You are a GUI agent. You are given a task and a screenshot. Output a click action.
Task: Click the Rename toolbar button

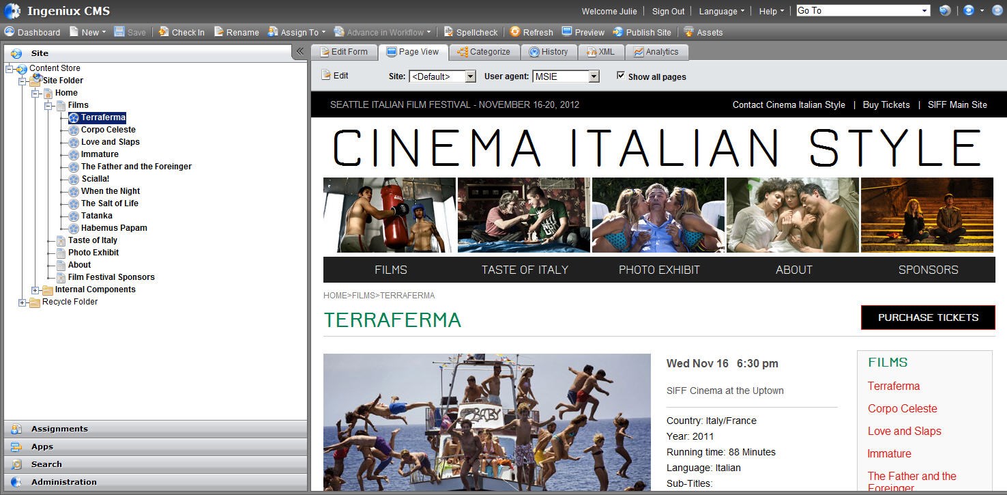tap(236, 32)
